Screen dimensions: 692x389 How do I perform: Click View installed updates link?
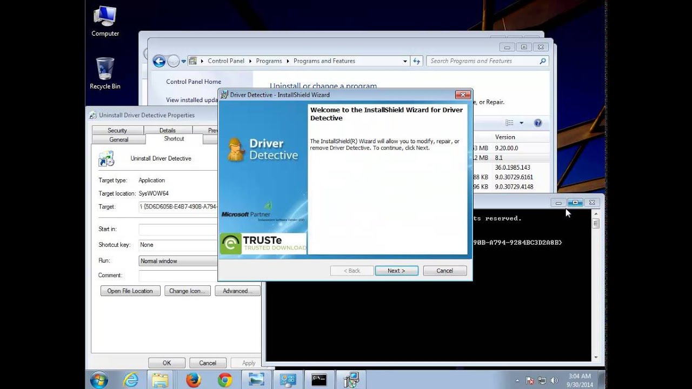192,100
